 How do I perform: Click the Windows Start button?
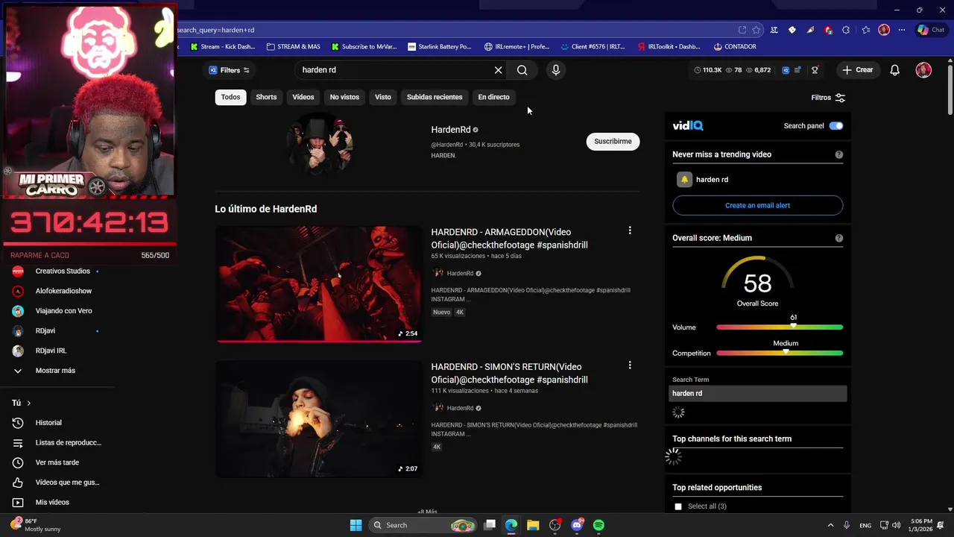tap(356, 525)
